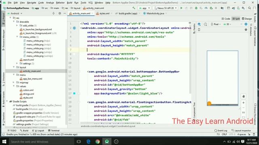This screenshot has width=259, height=145.
Task: Click the BottomAppBarDemo breadcrumb
Action: (16, 8)
